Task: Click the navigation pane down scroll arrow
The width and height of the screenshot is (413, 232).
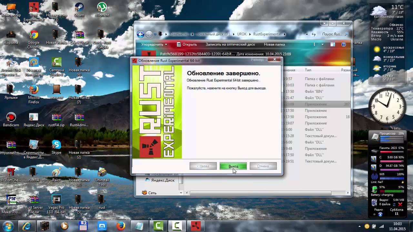Action: pyautogui.click(x=181, y=193)
